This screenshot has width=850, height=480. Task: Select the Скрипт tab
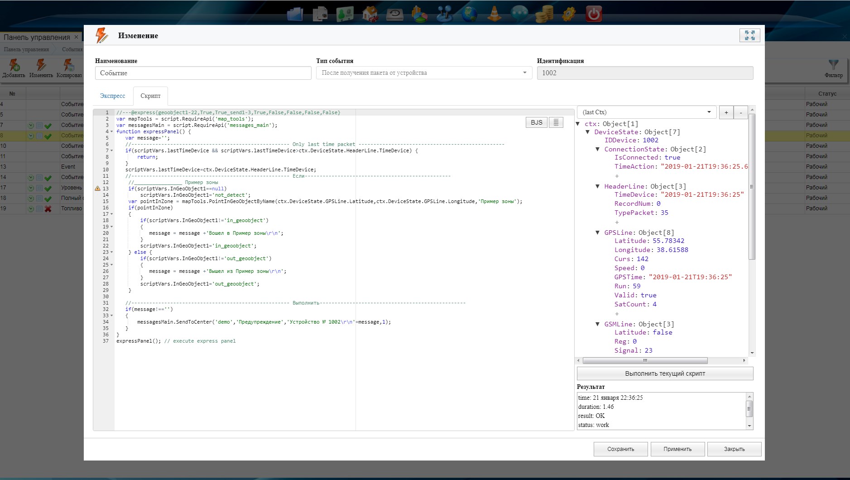click(150, 96)
